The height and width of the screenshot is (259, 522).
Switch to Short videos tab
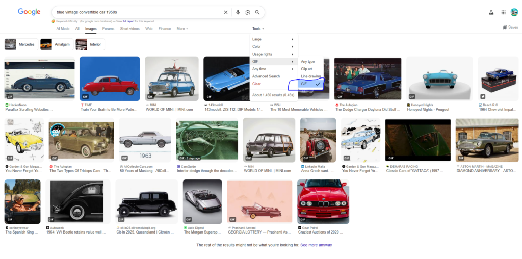[130, 29]
